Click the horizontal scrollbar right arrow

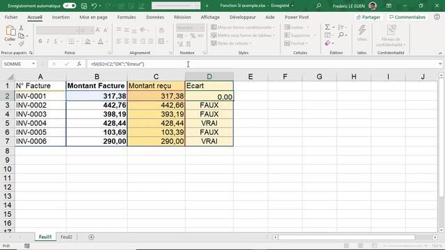tap(435, 237)
